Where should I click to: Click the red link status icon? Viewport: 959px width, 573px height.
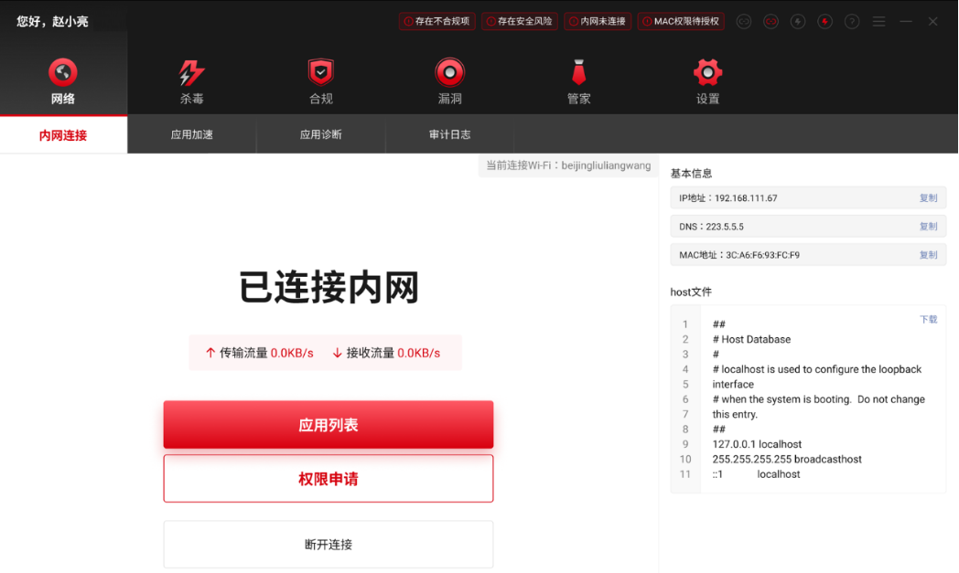[770, 21]
